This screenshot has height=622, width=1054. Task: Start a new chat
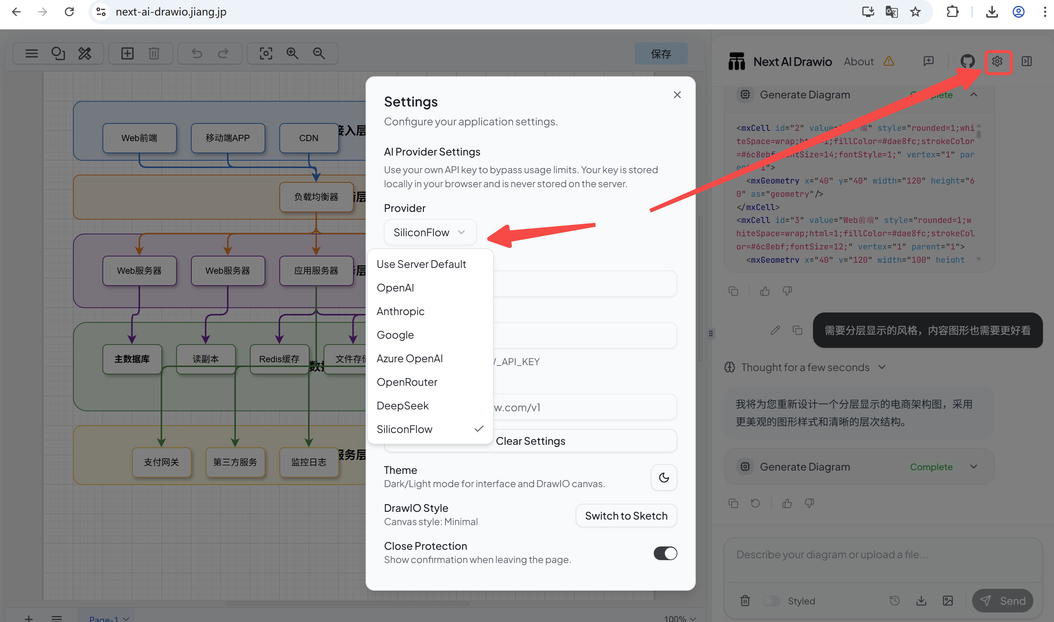[929, 61]
